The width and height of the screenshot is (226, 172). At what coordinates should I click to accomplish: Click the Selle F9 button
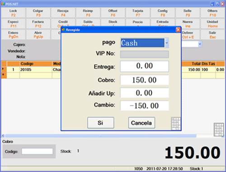click(x=188, y=13)
